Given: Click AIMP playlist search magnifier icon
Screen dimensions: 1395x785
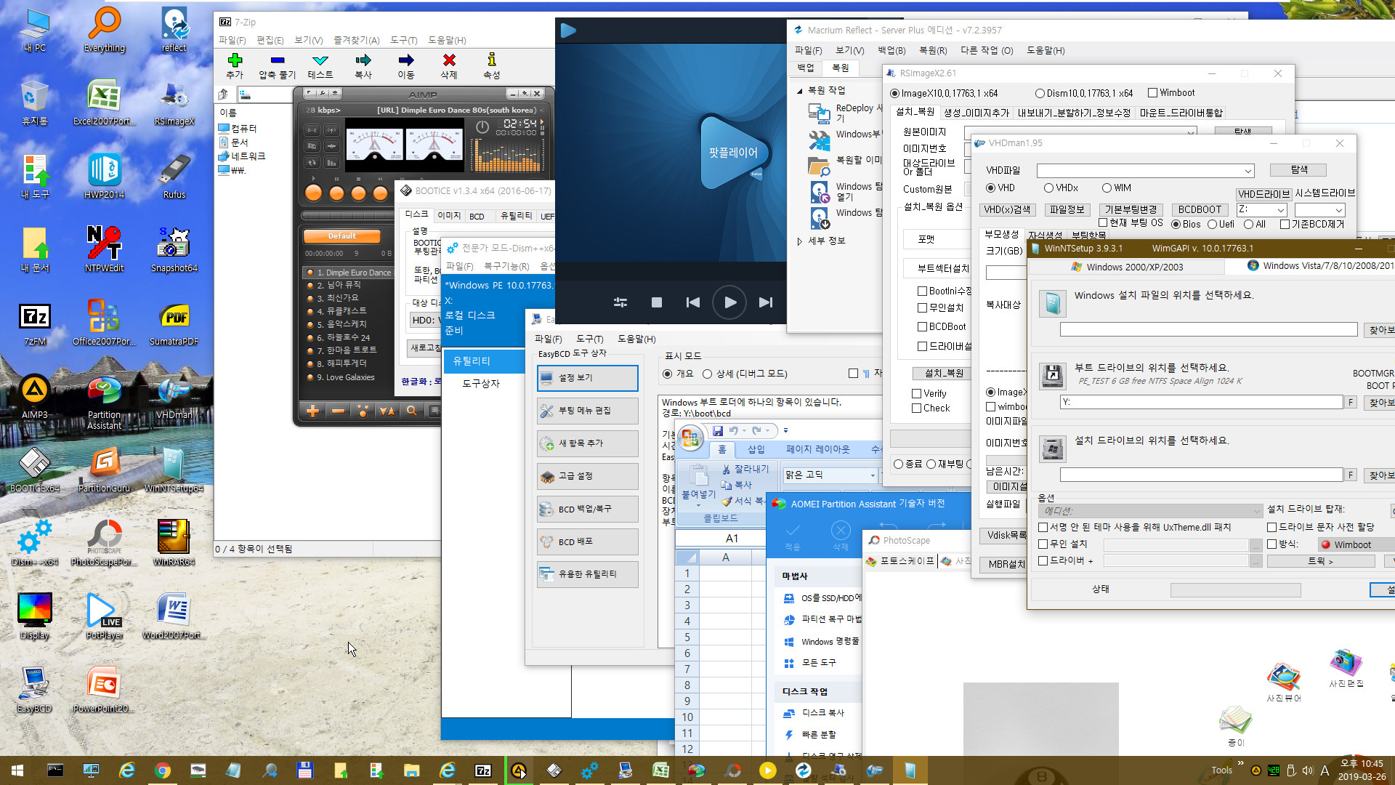Looking at the screenshot, I should [x=412, y=411].
